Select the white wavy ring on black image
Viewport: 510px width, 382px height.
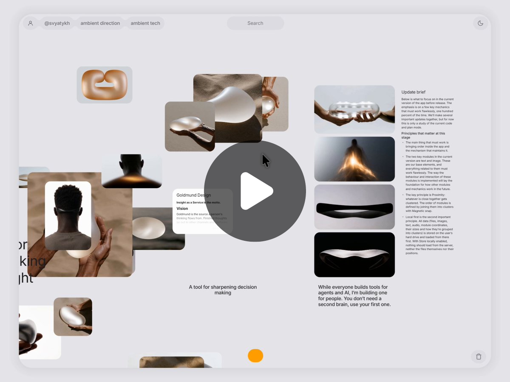pyautogui.click(x=354, y=255)
